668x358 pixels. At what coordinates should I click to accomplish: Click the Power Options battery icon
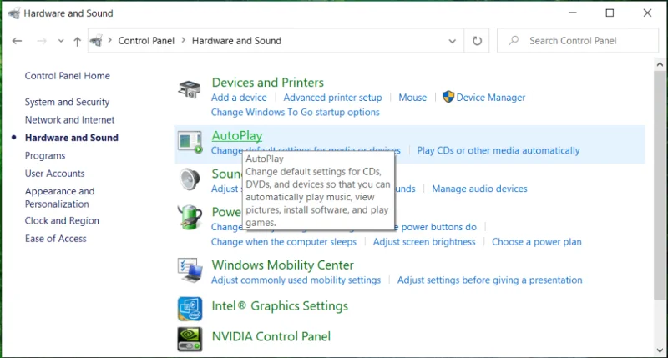pyautogui.click(x=190, y=217)
